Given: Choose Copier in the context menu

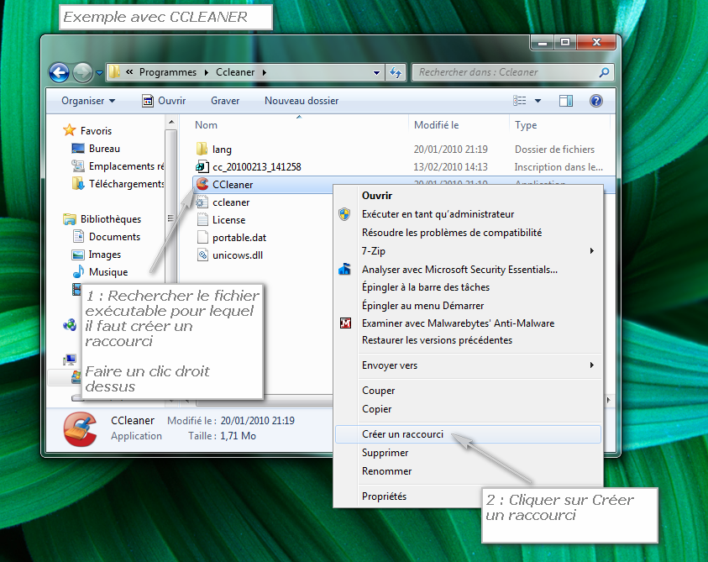Looking at the screenshot, I should (x=469, y=409).
